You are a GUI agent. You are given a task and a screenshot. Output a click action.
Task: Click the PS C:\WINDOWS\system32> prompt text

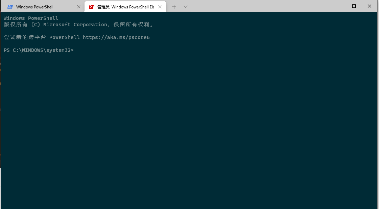pos(39,50)
